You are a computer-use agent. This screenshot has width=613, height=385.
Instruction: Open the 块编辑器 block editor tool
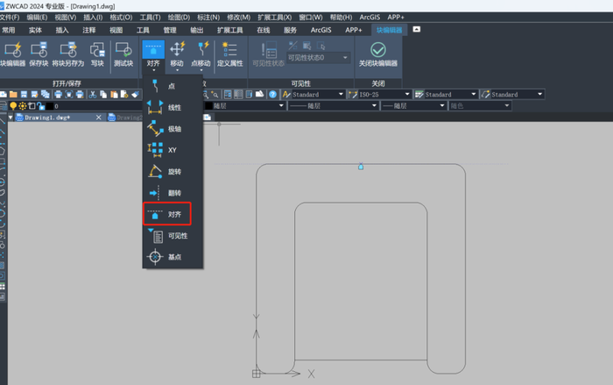pos(12,54)
